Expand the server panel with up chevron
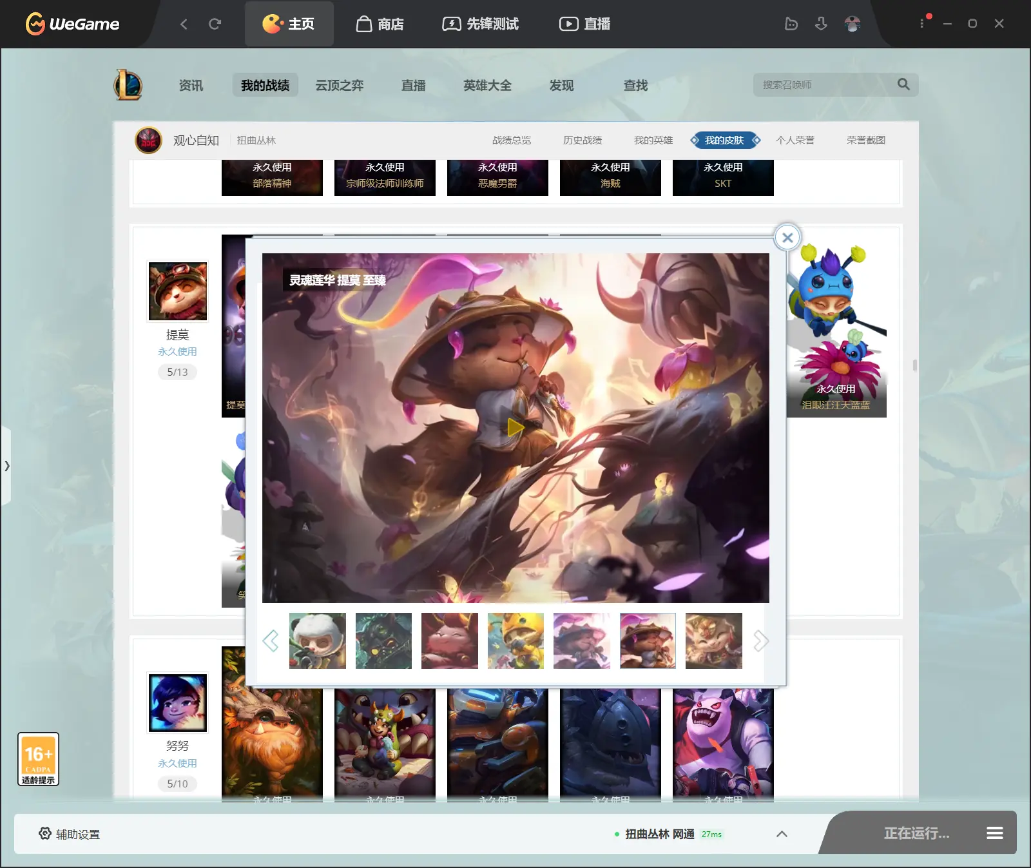The height and width of the screenshot is (868, 1031). [x=782, y=834]
